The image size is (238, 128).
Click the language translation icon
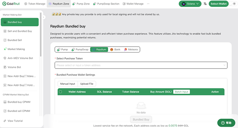click(205, 4)
